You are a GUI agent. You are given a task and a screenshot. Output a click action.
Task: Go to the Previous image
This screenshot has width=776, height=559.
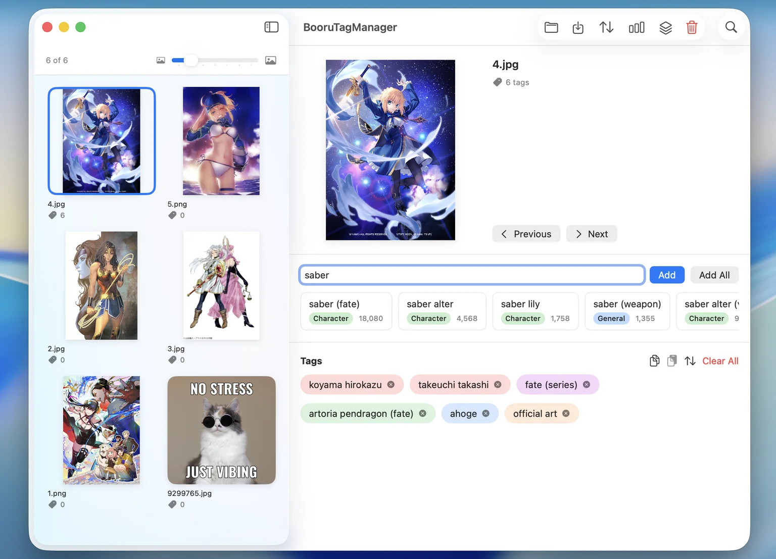(526, 234)
